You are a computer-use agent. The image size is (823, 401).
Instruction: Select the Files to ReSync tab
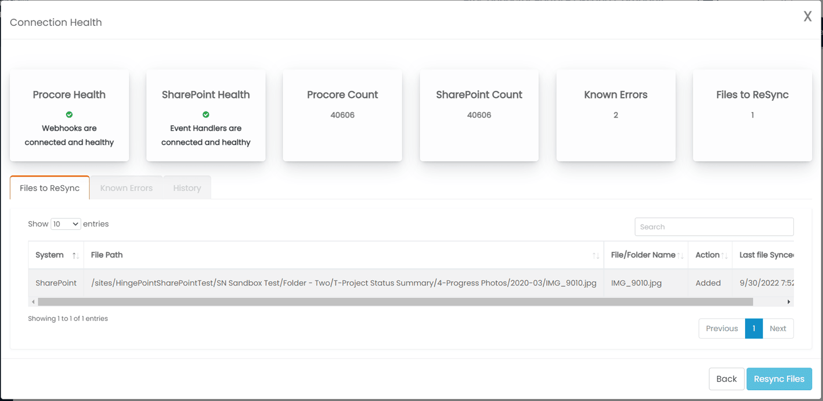pyautogui.click(x=49, y=187)
